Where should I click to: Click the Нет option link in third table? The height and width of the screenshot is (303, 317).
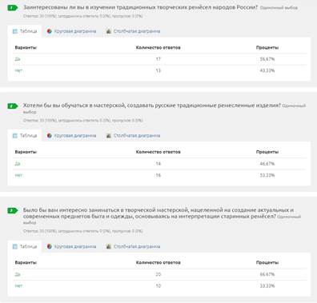18,286
